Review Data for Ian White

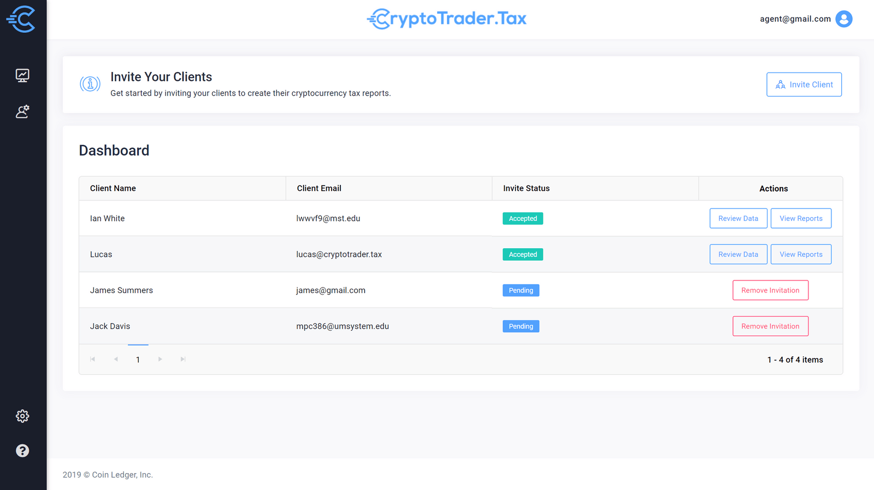point(739,218)
